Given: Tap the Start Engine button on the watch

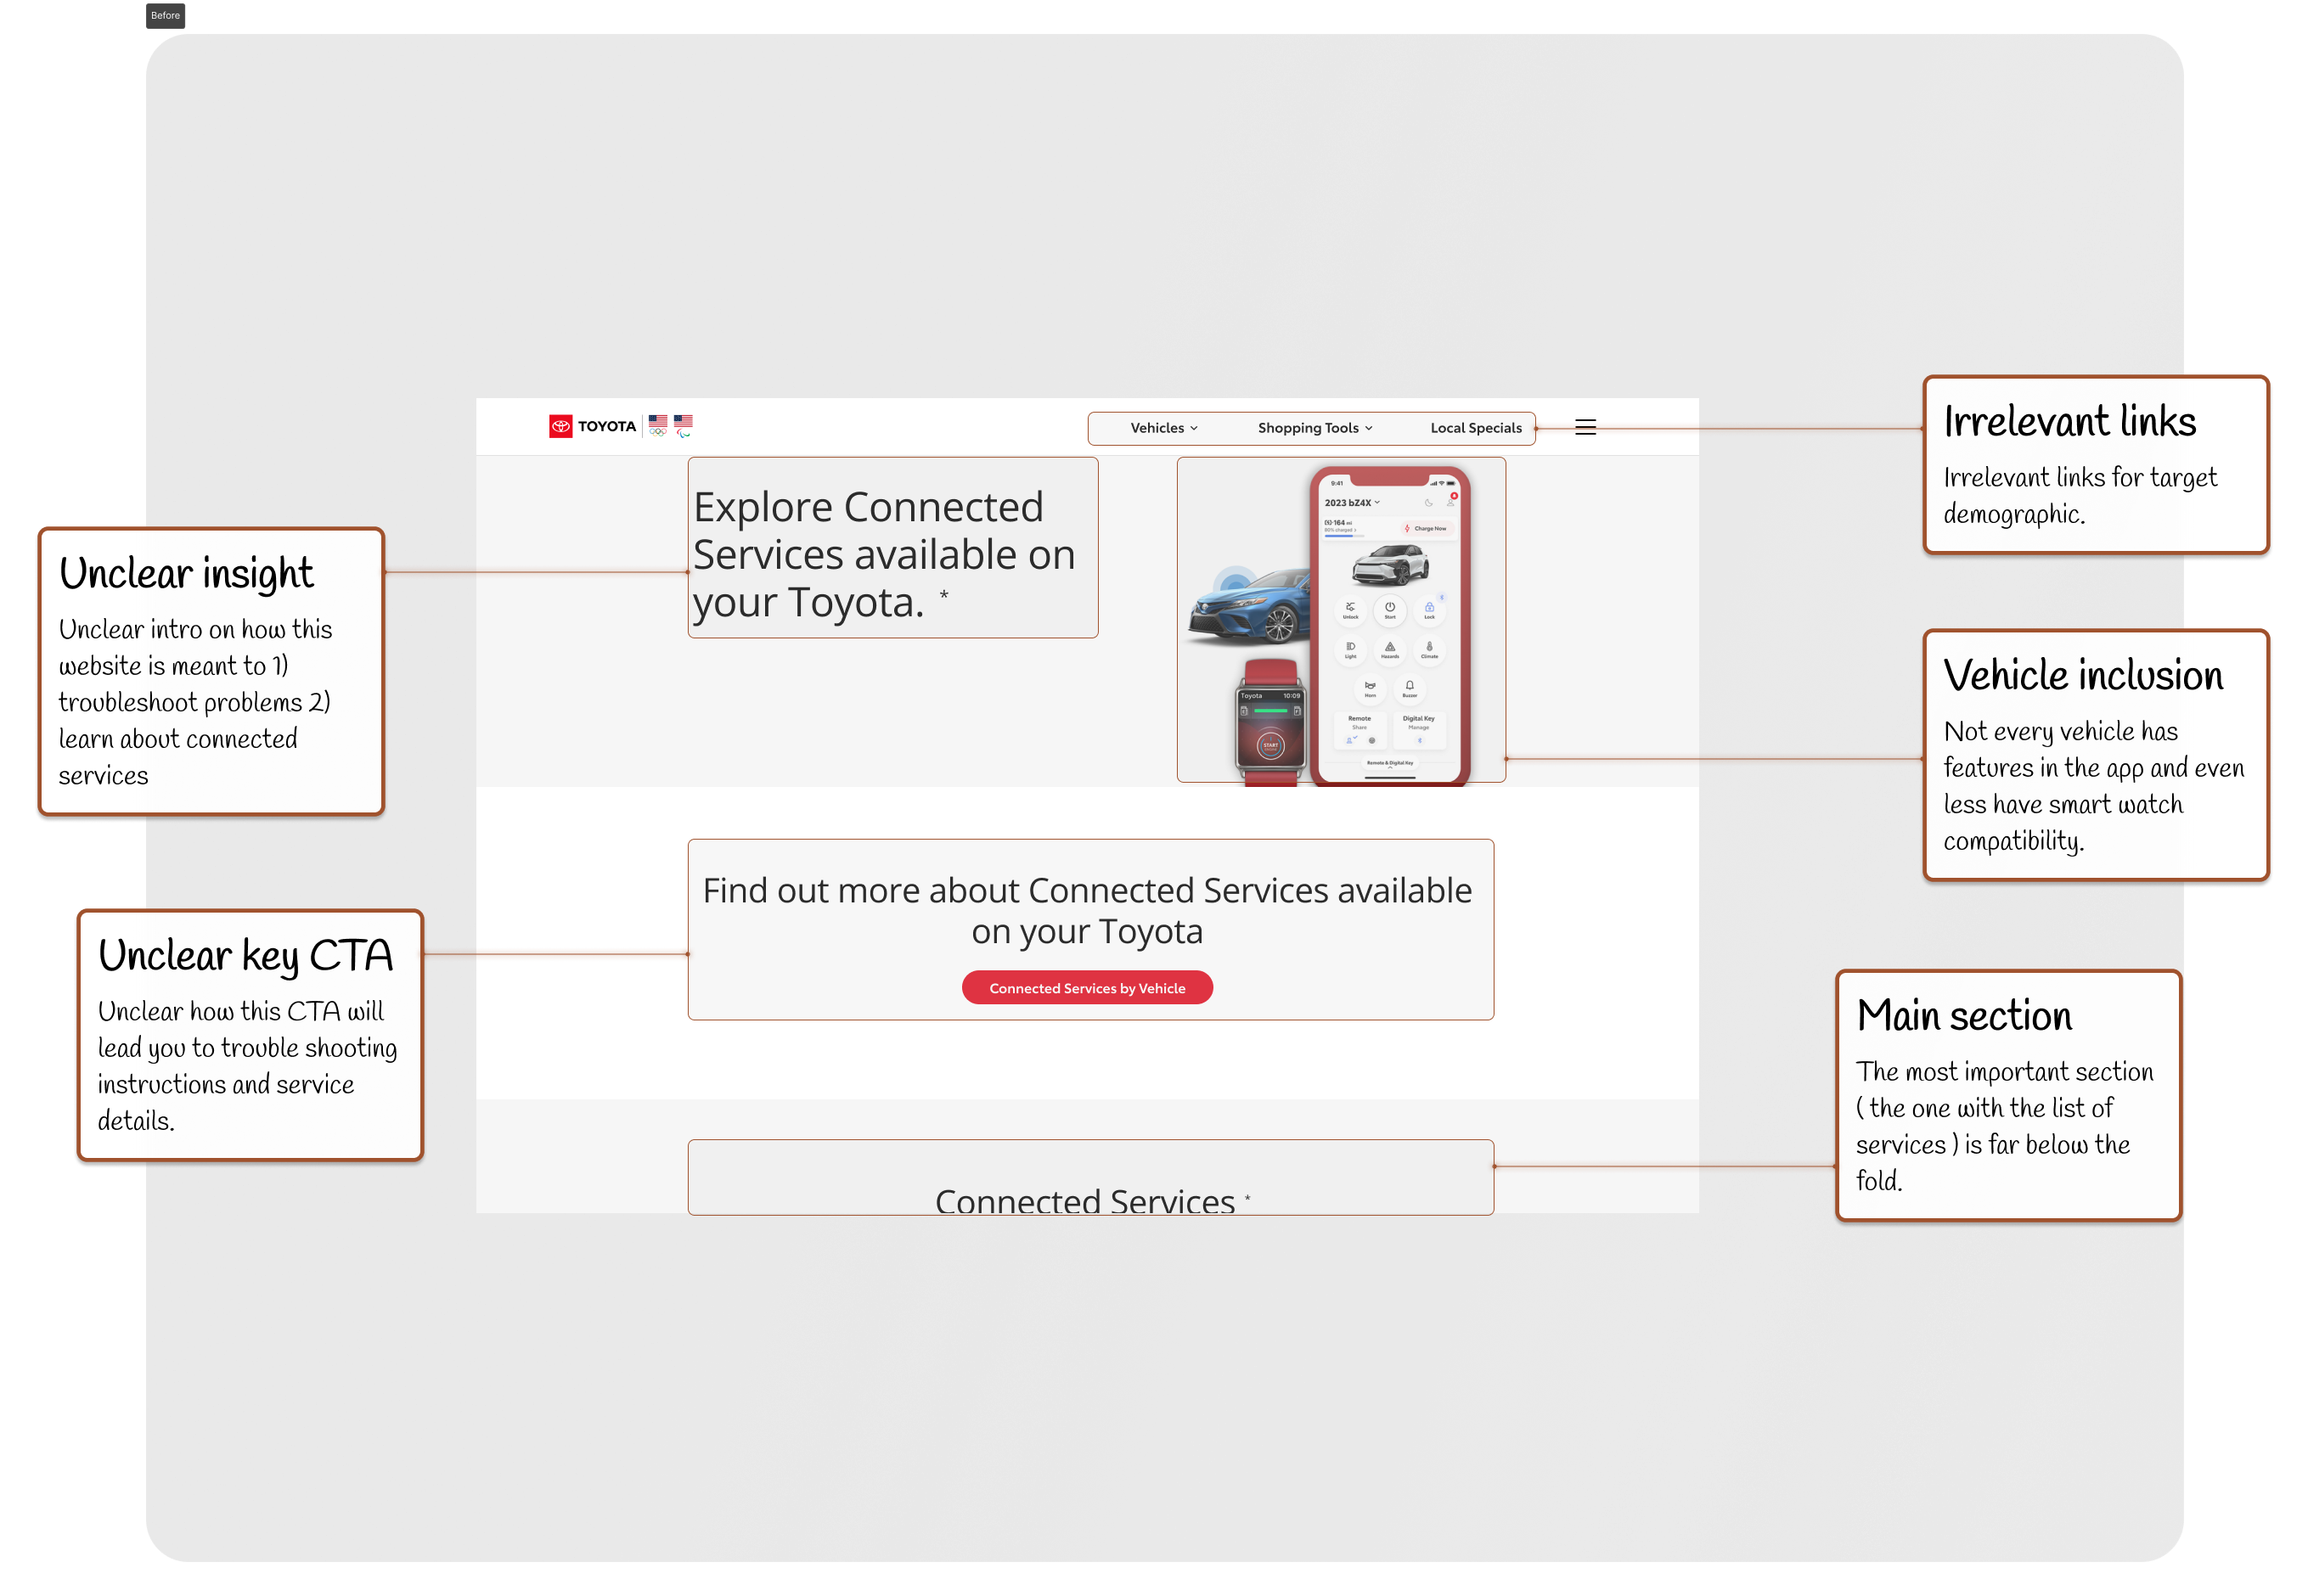Looking at the screenshot, I should coord(1270,746).
